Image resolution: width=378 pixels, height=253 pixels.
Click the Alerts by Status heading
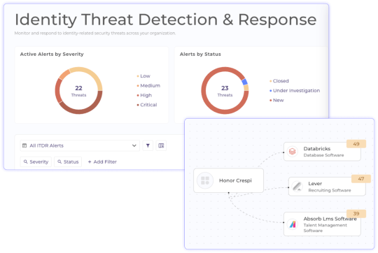click(200, 54)
